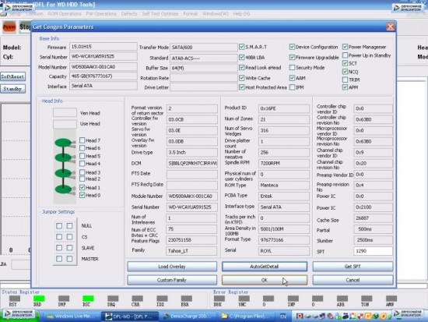Screen dimensions: 428x322
Task: Click the right SLAVE jumper box
Action: pyautogui.click(x=69, y=248)
